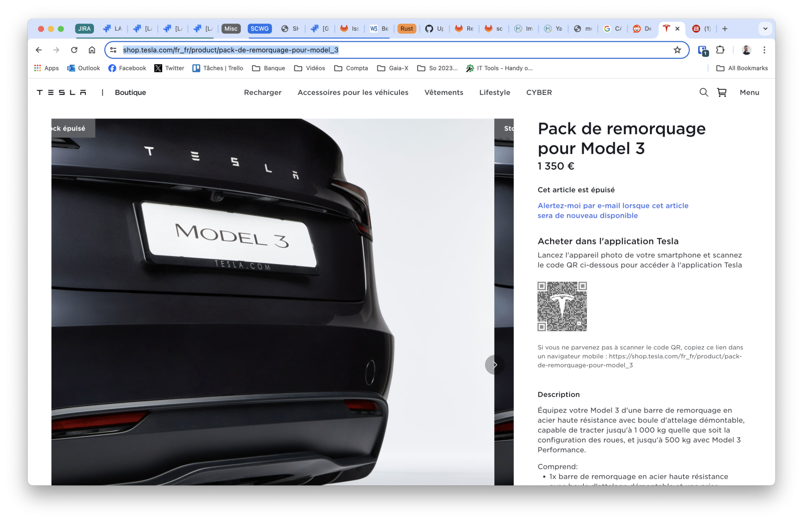Reload the Tesla shop page
Image resolution: width=803 pixels, height=522 pixels.
tap(74, 50)
